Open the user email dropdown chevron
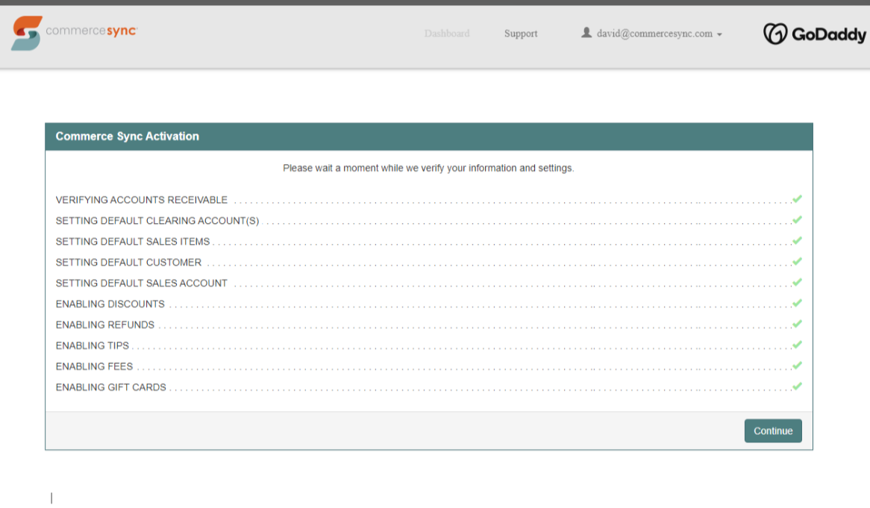This screenshot has width=870, height=508. coord(719,34)
